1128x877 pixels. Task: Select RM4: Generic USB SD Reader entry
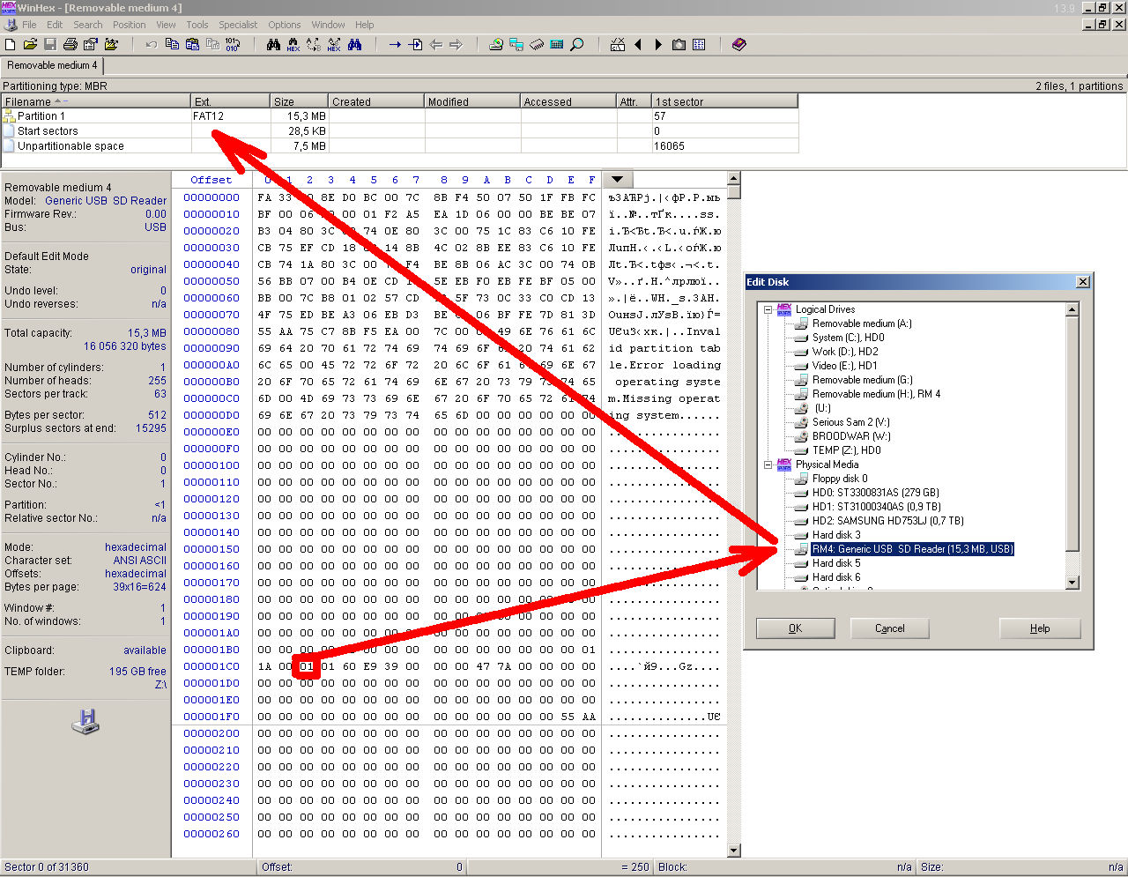(912, 549)
